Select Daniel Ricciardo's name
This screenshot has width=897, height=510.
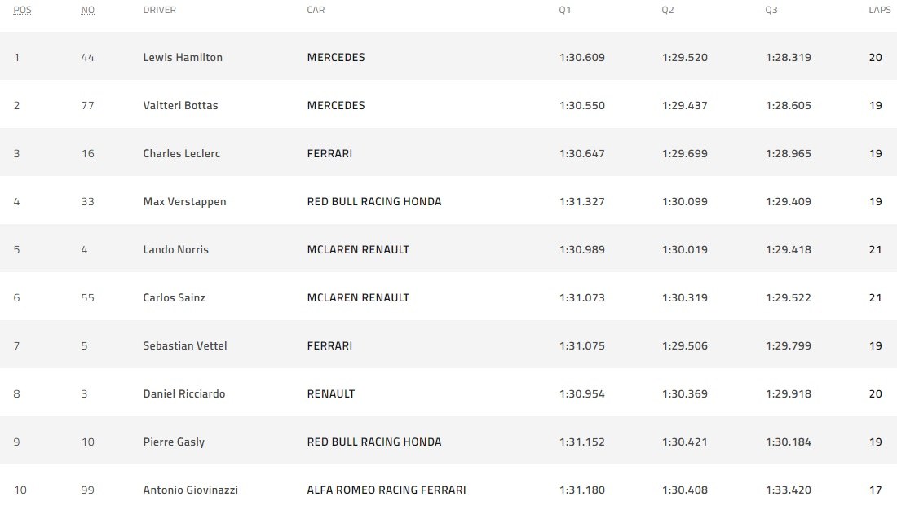coord(183,394)
